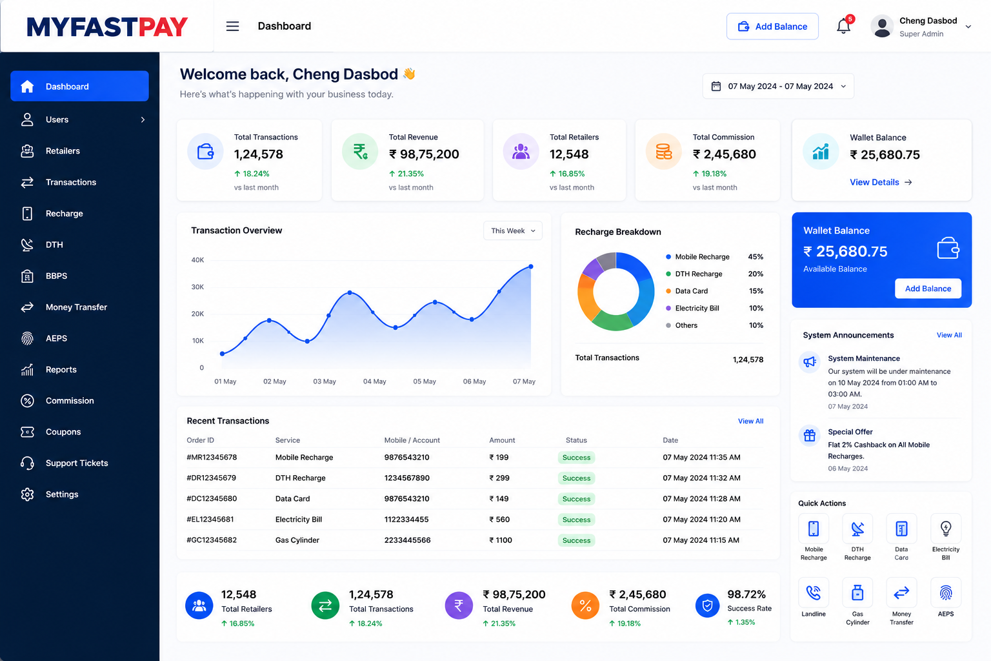Viewport: 991px width, 661px height.
Task: Click the Wallet Balance chart icon
Action: (x=821, y=152)
